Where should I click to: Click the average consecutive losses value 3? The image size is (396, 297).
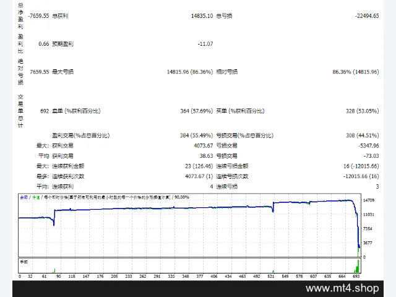377,187
